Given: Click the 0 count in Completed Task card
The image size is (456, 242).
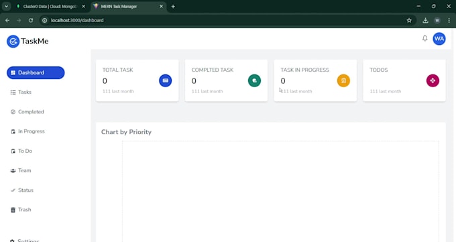Looking at the screenshot, I should click(194, 81).
